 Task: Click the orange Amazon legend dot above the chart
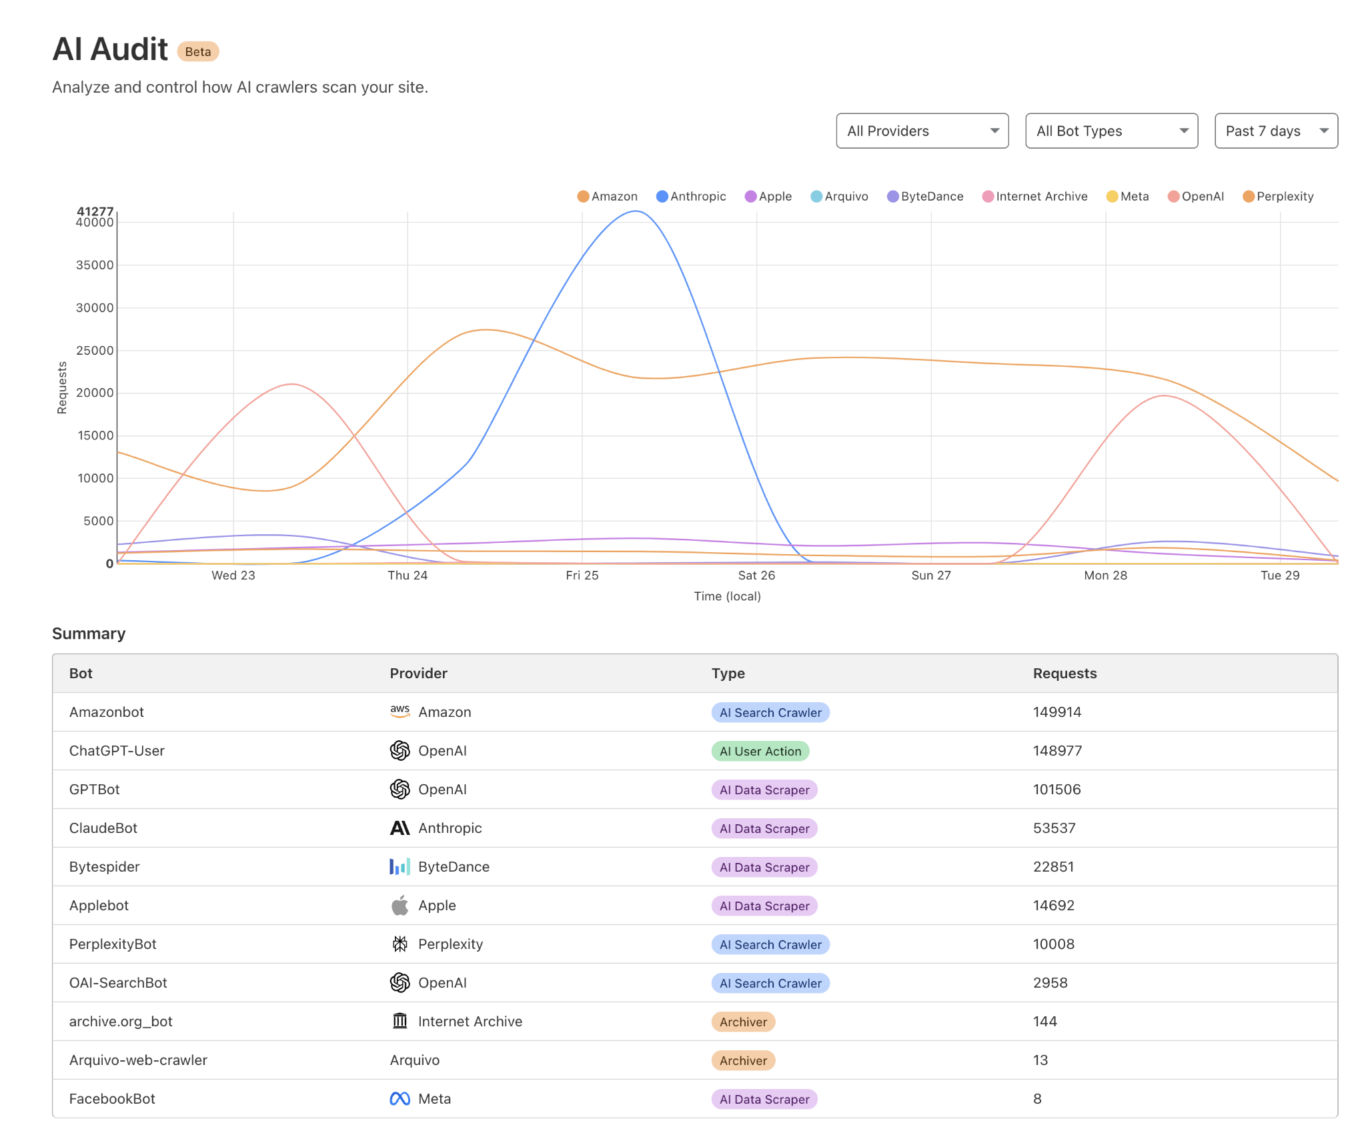582,196
